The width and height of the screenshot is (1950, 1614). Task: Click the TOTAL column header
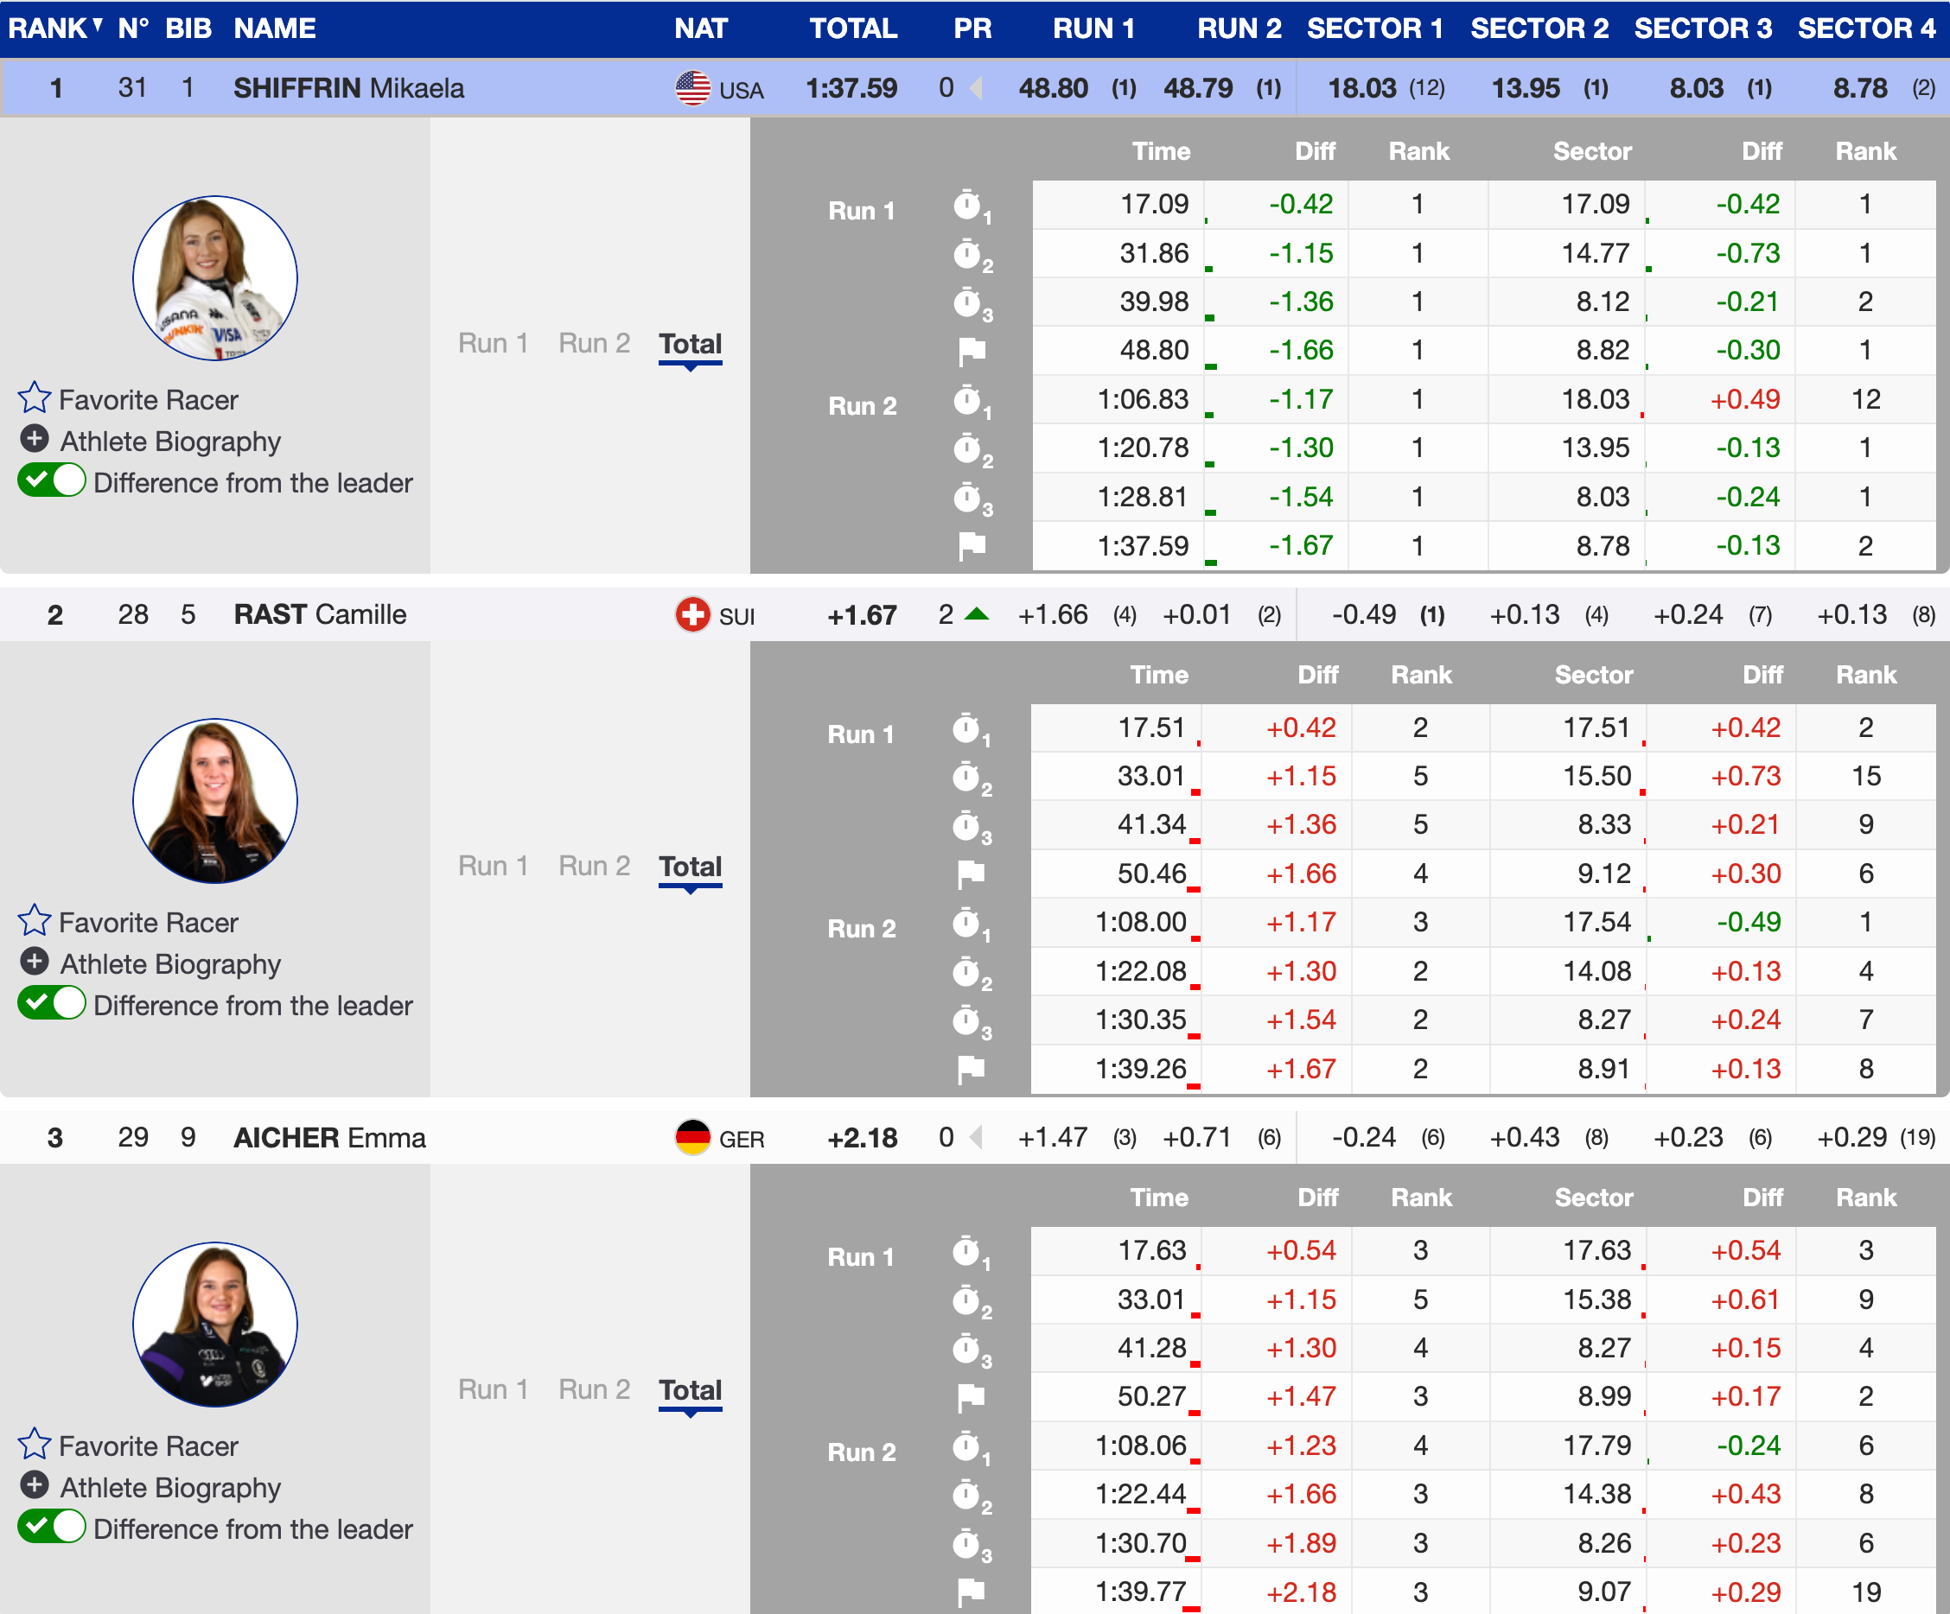852,28
